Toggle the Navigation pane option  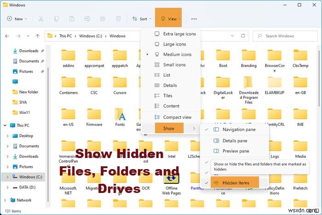pyautogui.click(x=235, y=130)
